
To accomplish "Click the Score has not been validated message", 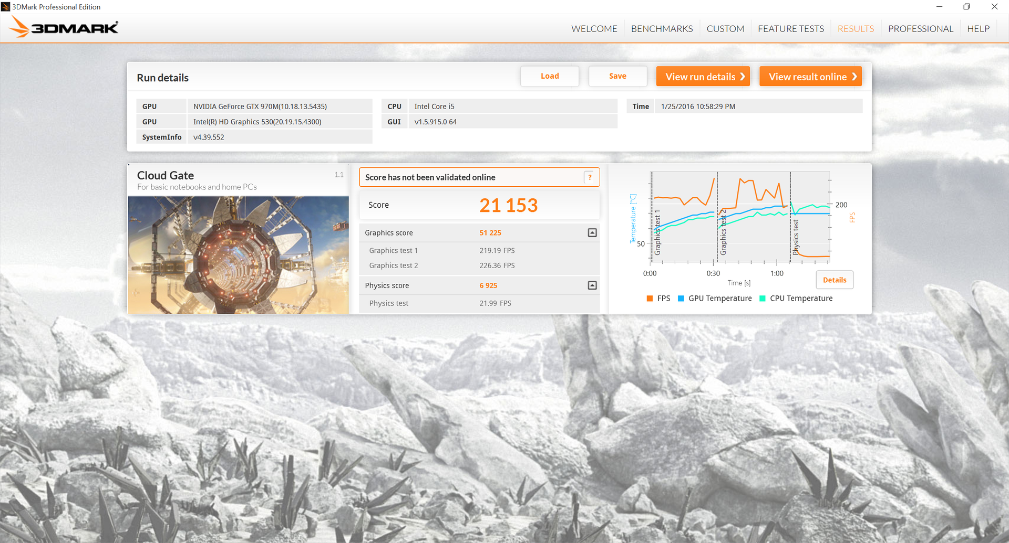I will 430,177.
